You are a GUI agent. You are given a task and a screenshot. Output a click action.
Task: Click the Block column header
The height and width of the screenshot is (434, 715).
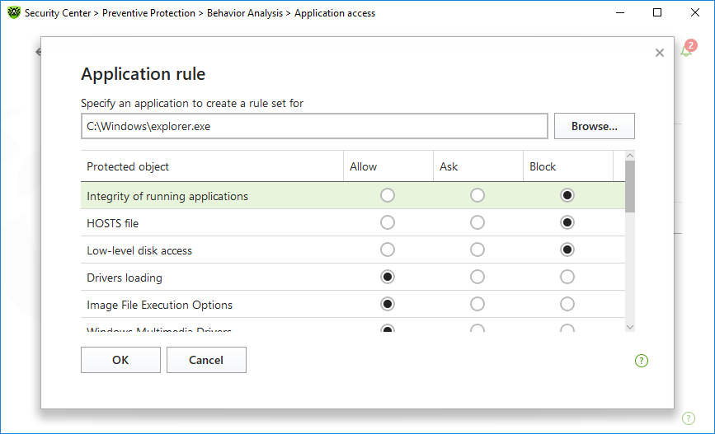(x=567, y=166)
